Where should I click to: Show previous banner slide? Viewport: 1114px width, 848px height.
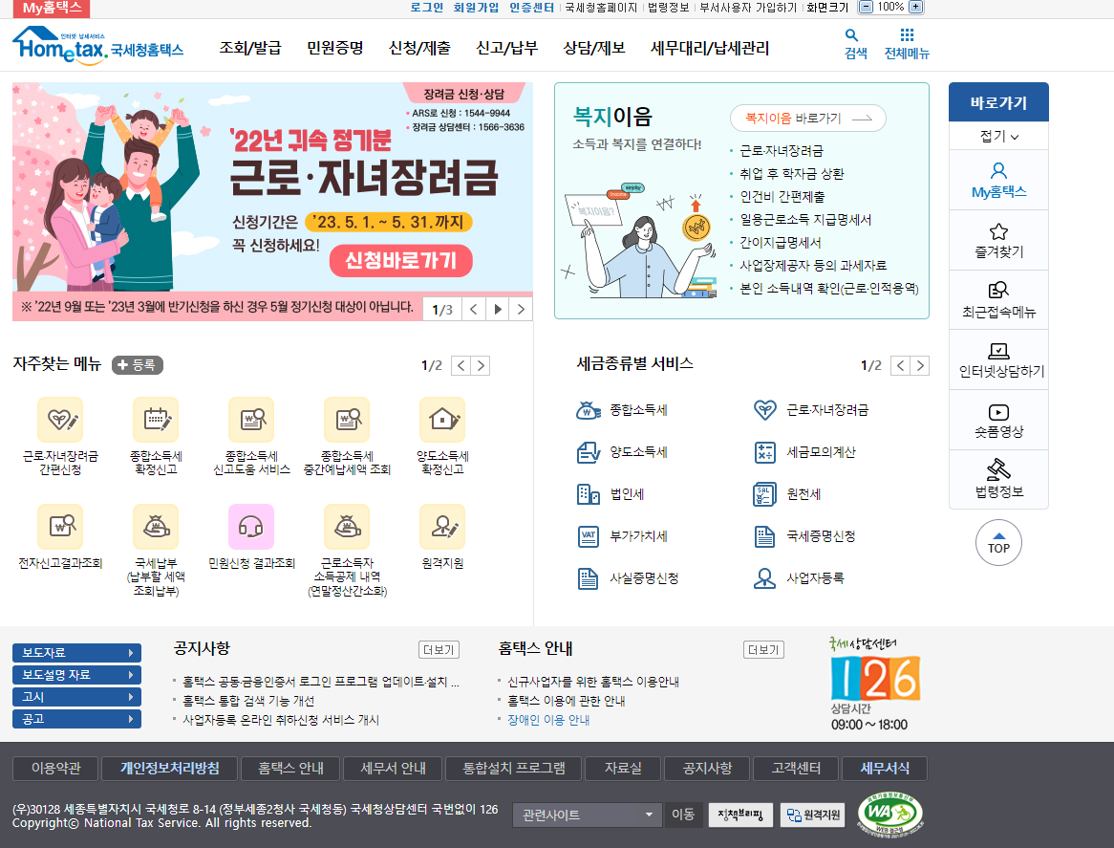click(x=473, y=309)
